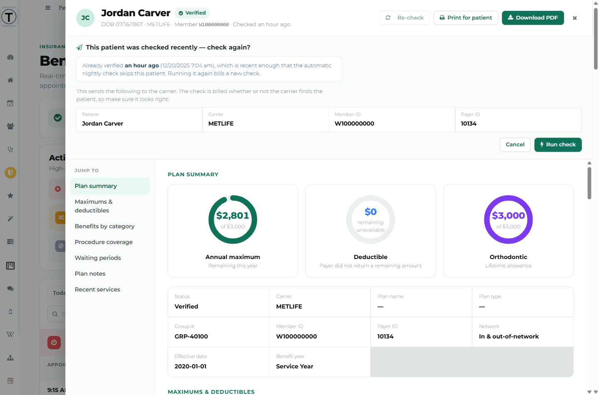Jump to Waiting periods

(110, 258)
